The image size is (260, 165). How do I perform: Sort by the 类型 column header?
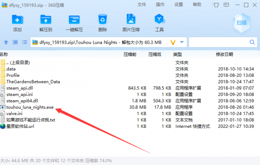[178, 54]
